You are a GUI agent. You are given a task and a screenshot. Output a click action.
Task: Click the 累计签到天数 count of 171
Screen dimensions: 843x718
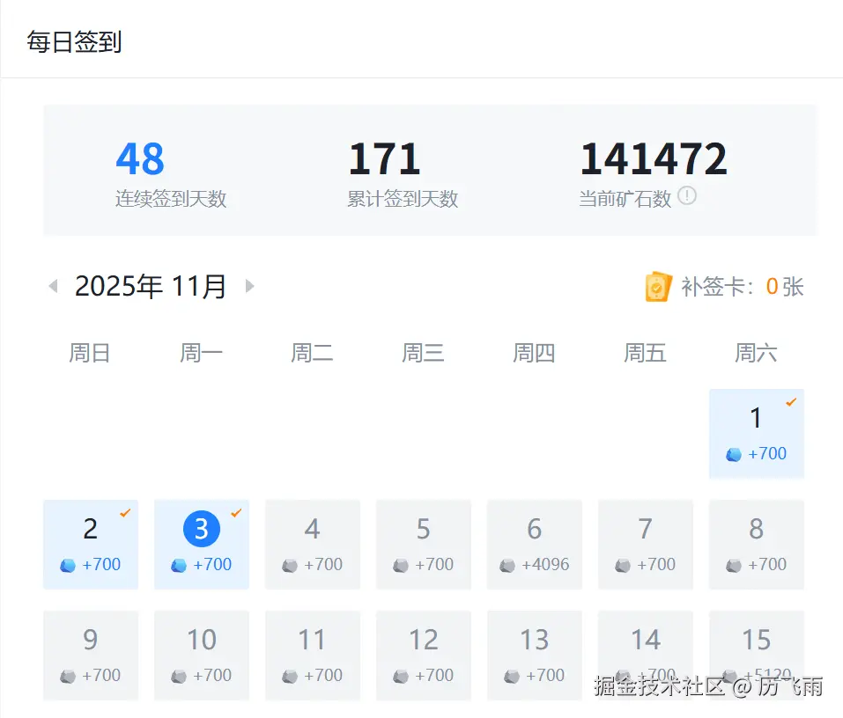point(384,158)
